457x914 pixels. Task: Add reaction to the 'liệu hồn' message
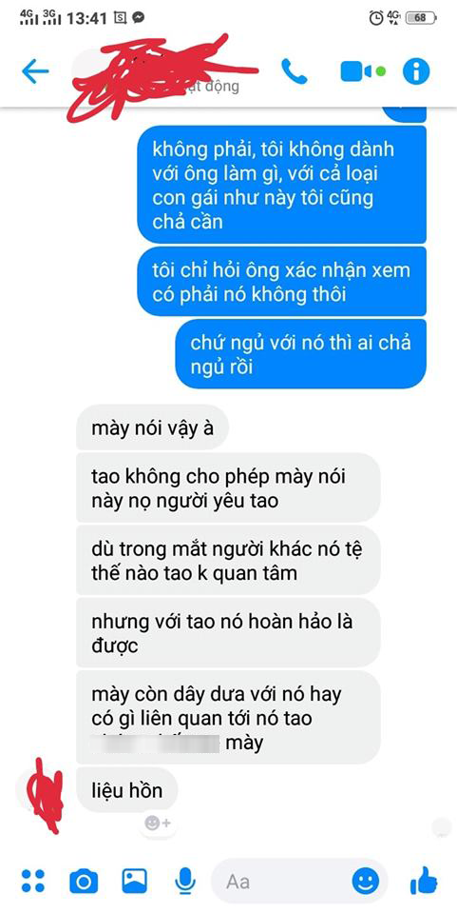tap(158, 823)
